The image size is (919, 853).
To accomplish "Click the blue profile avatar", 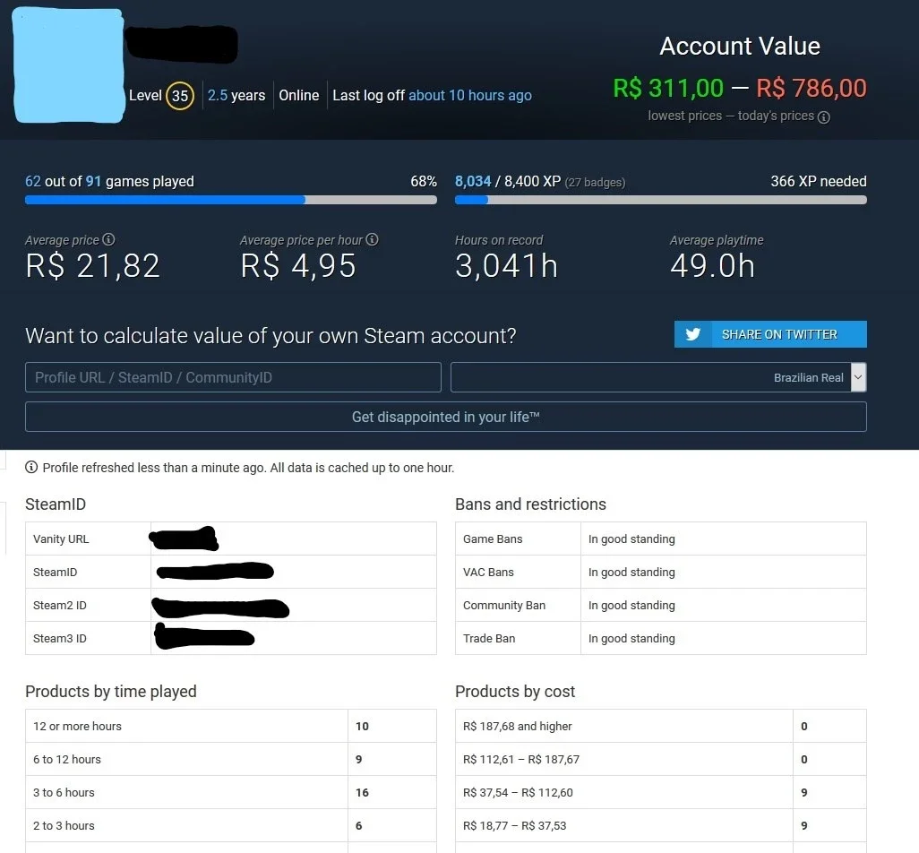I will pos(68,65).
